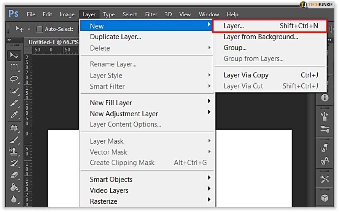Select the Paint Bucket tool
This screenshot has height=212, width=339.
click(x=14, y=187)
